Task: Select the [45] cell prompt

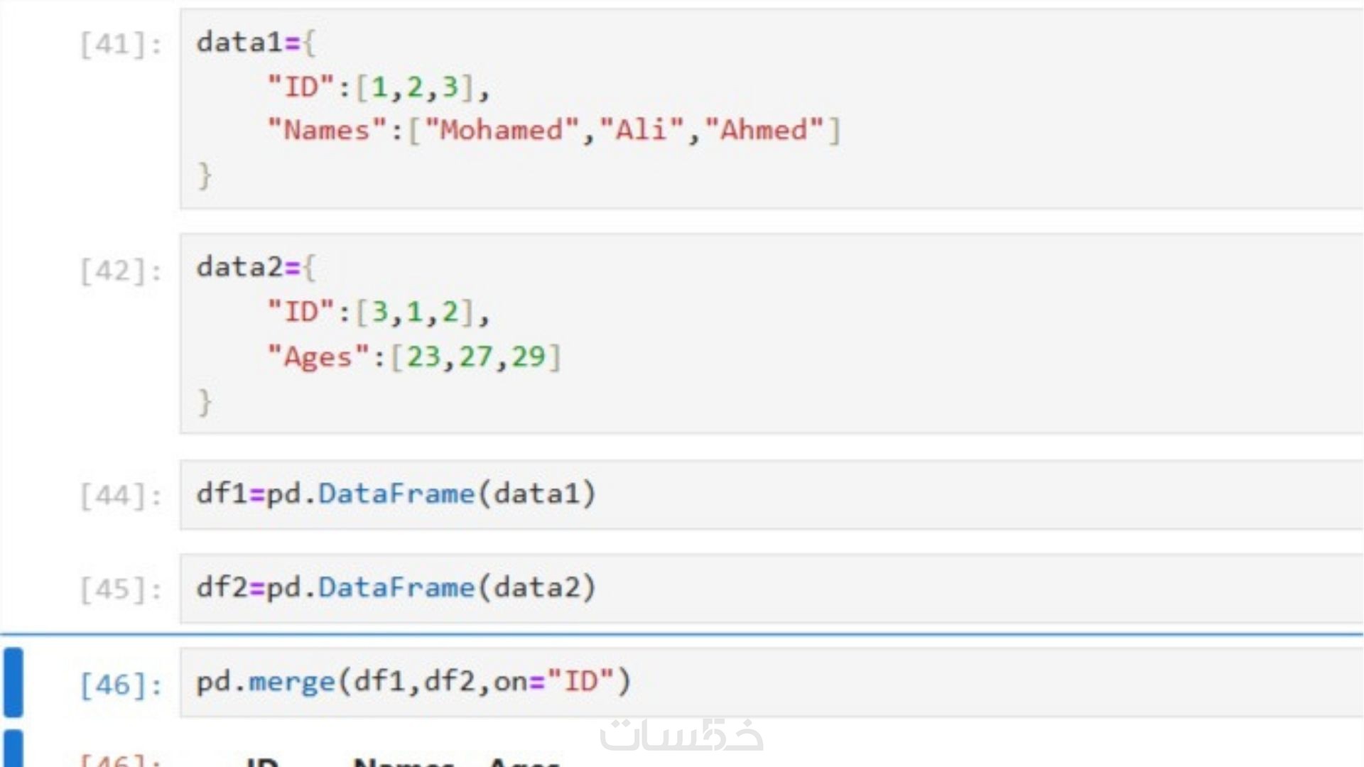Action: pos(121,589)
